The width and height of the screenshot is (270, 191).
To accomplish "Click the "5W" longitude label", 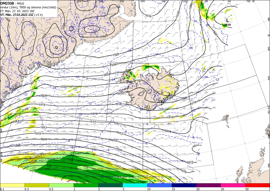I will pyautogui.click(x=206, y=1).
